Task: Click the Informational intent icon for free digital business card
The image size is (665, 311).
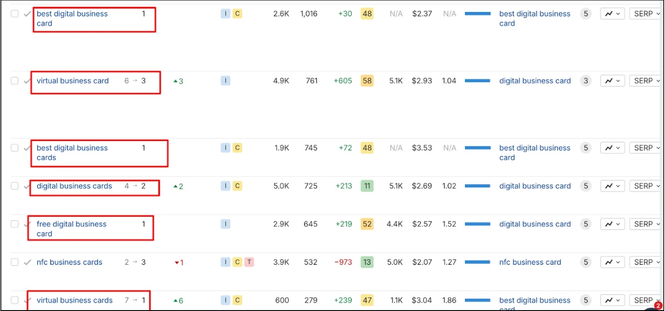Action: pos(225,224)
